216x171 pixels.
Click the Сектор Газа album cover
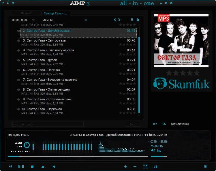coord(181,41)
